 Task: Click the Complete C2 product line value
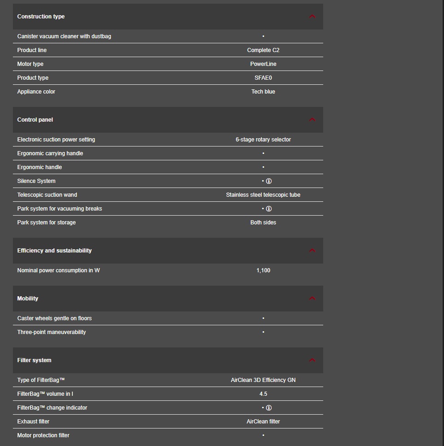[263, 50]
